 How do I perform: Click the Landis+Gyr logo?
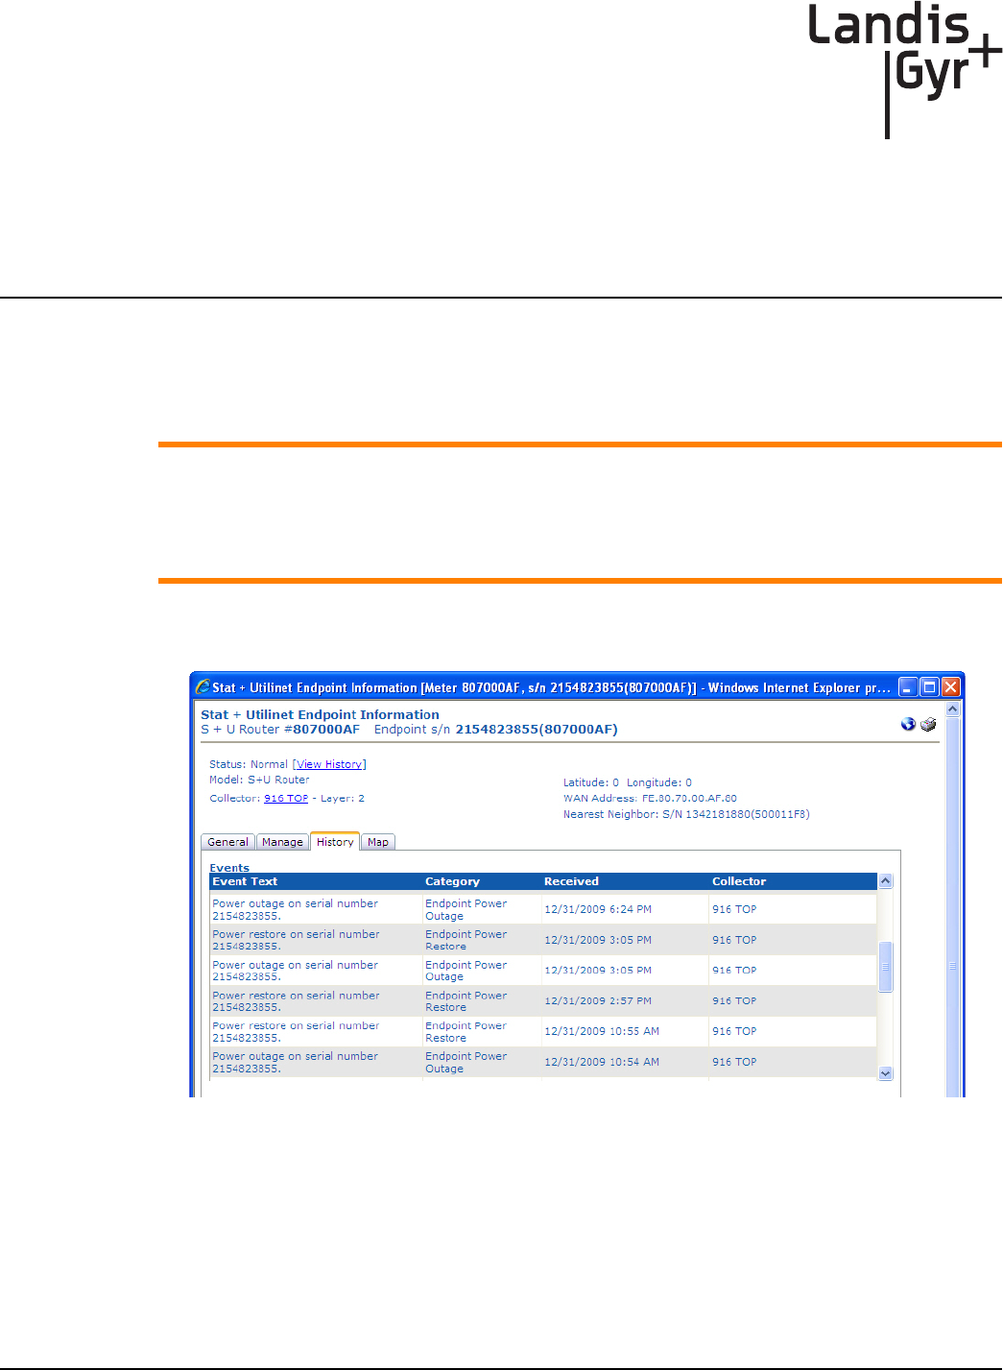pos(905,70)
